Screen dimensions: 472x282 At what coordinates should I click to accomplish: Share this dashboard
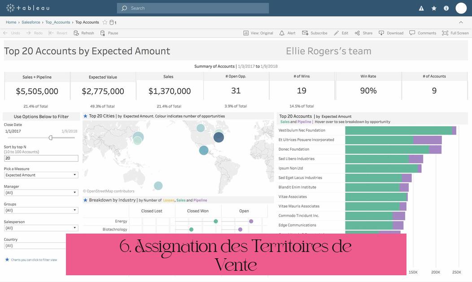click(x=363, y=33)
